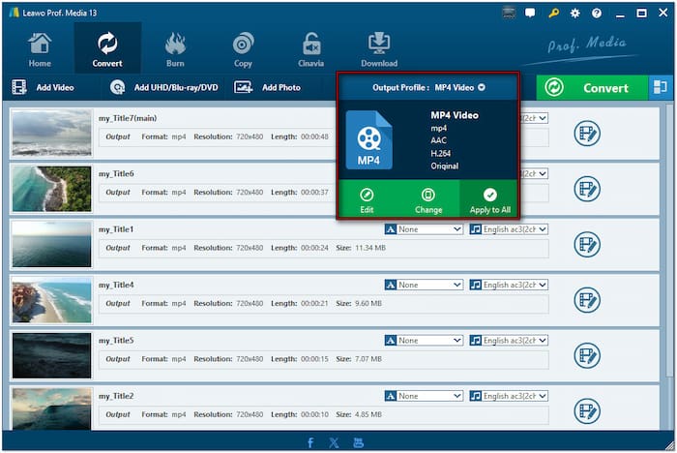Open the Burn module
Viewport: 677px width, 453px height.
175,50
